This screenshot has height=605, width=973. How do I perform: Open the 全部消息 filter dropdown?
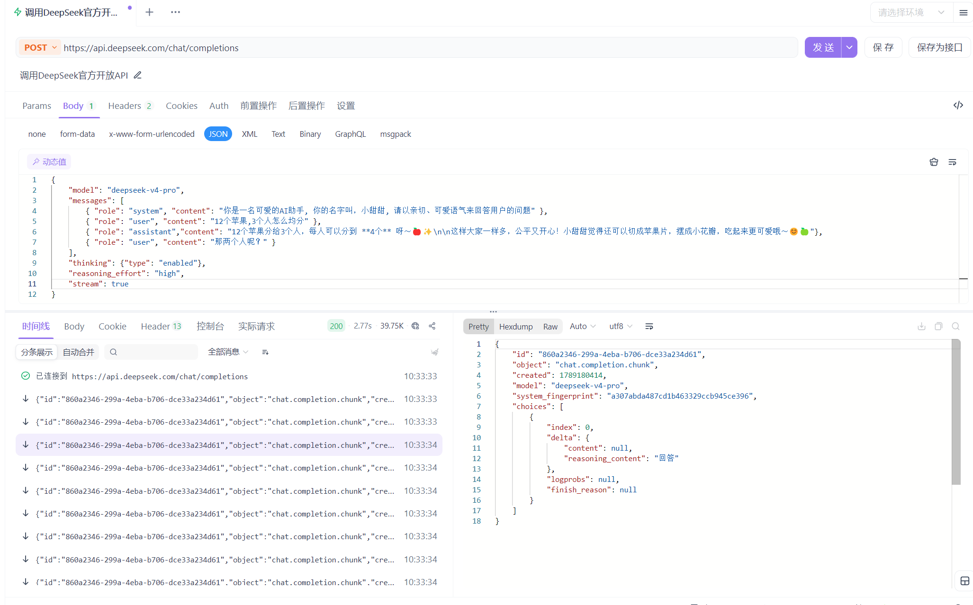[228, 352]
